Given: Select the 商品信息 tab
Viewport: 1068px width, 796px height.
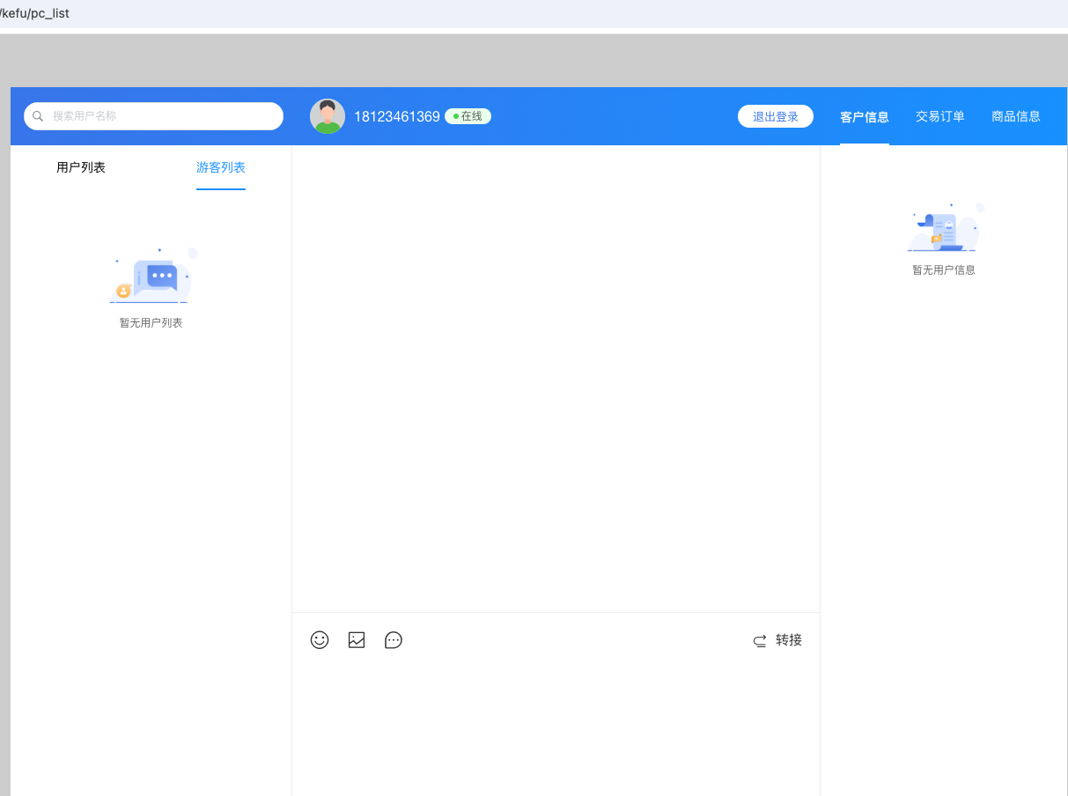Looking at the screenshot, I should point(1015,116).
